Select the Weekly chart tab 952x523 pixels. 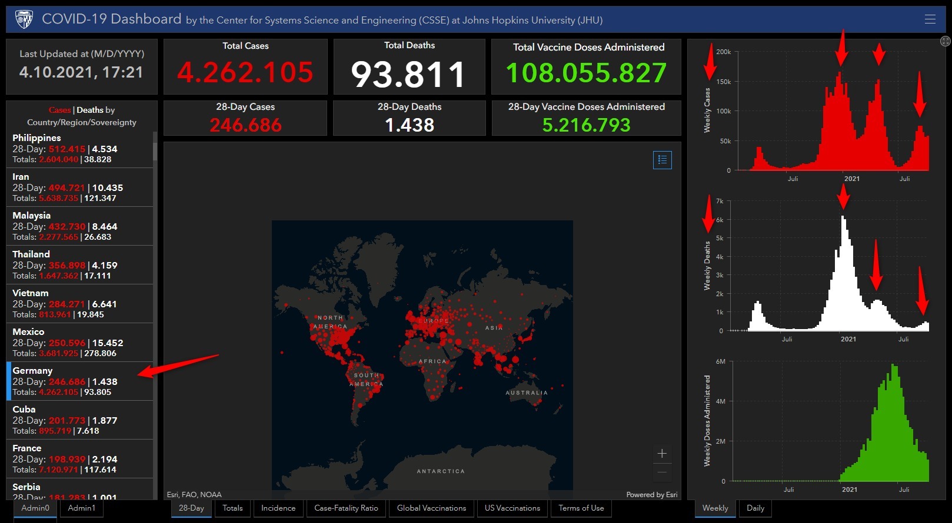[x=715, y=508]
